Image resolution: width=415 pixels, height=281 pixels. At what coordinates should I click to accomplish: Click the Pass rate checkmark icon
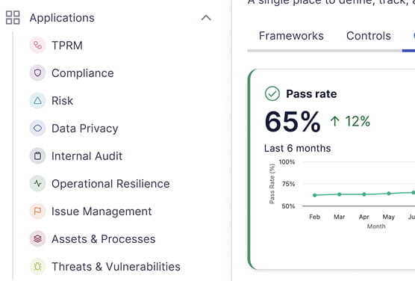pyautogui.click(x=272, y=93)
